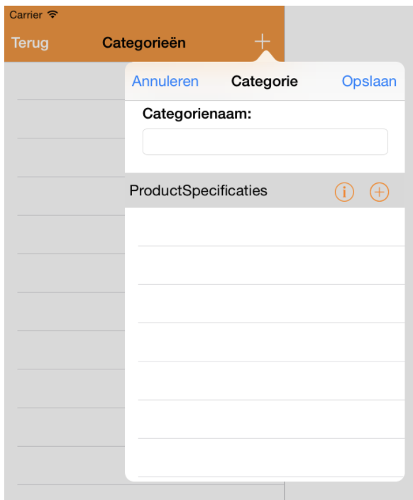
Task: Click the Categorie popover title
Action: point(265,81)
